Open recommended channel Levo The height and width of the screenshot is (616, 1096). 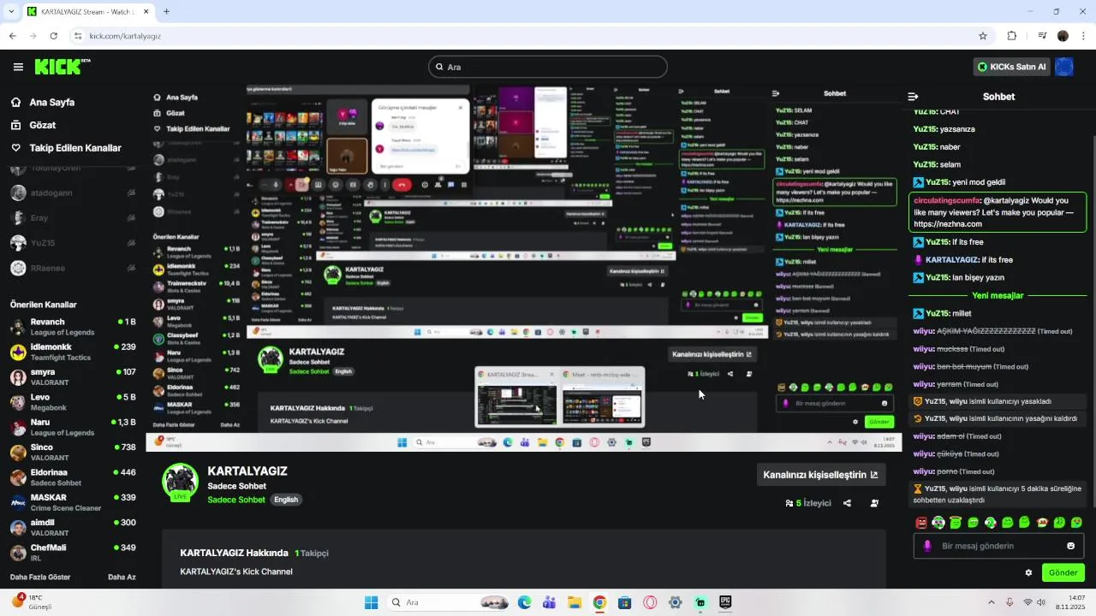tap(73, 402)
